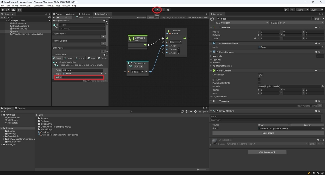The height and width of the screenshot is (175, 325).
Task: Switch Blackboard to the Object tab
Action: (x=69, y=58)
